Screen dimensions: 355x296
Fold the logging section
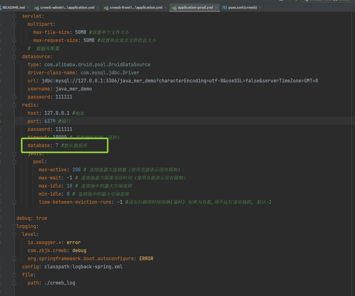tap(14, 226)
